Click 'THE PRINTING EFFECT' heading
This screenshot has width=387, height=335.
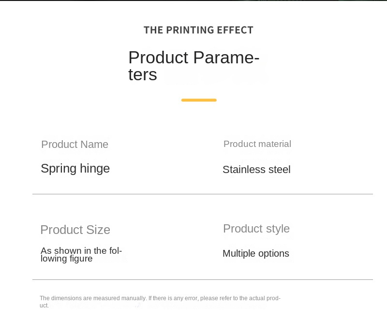[x=198, y=30]
